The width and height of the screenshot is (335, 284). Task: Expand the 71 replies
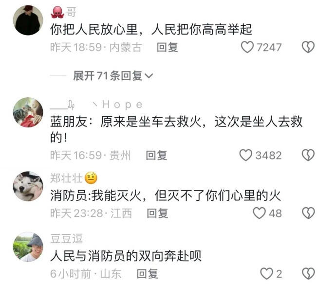click(113, 76)
